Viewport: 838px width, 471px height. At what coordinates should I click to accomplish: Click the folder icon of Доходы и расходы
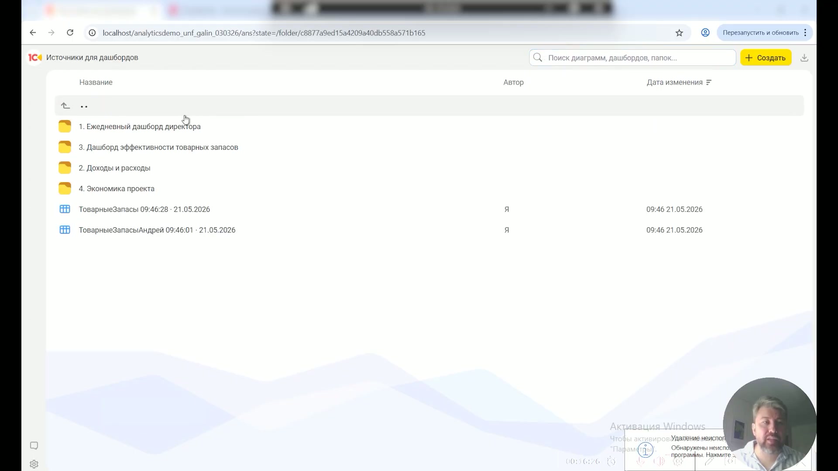click(65, 168)
